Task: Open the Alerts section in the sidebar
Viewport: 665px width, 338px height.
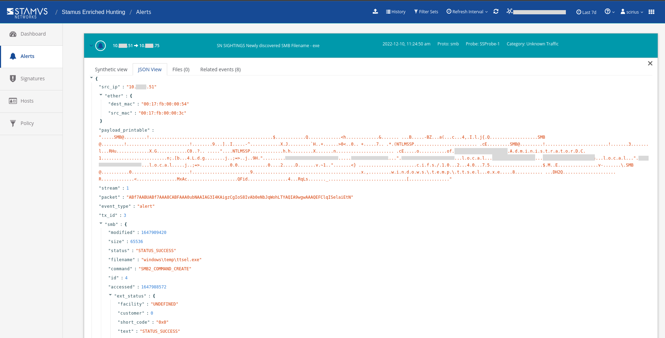Action: click(27, 56)
